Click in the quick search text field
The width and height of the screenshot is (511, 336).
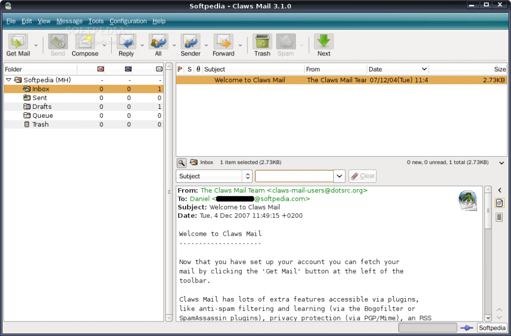point(294,176)
